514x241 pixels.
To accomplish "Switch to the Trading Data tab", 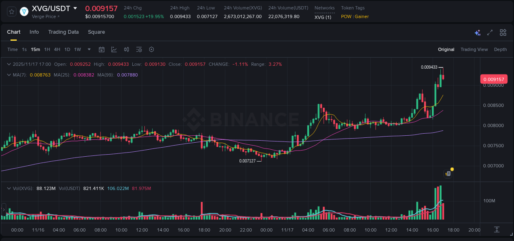I will pyautogui.click(x=63, y=32).
